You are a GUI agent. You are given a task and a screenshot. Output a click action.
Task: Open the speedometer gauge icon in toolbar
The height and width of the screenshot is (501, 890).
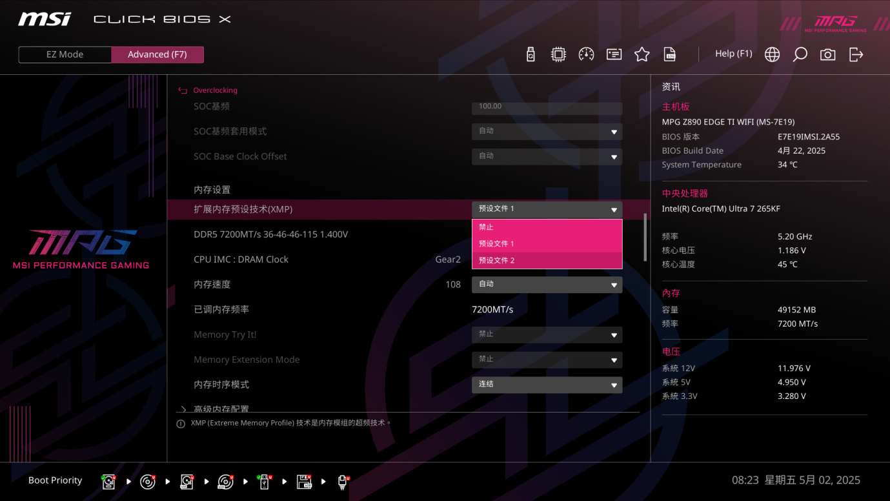[x=586, y=54]
